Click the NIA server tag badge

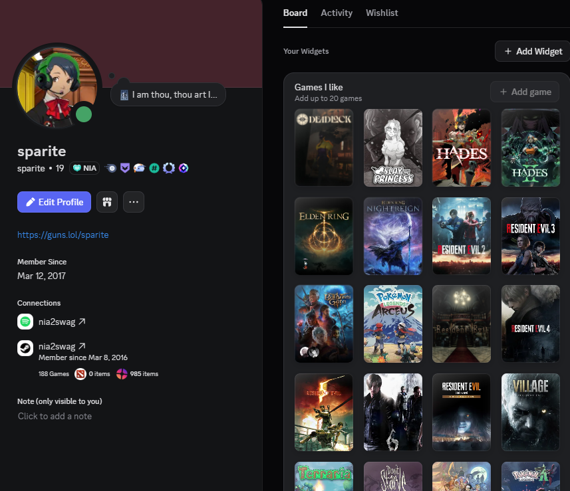coord(84,168)
